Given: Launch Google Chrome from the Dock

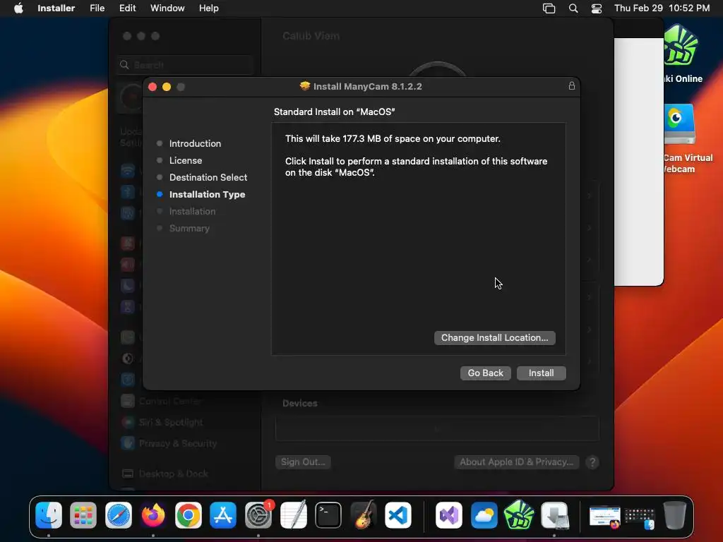Looking at the screenshot, I should click(x=188, y=514).
